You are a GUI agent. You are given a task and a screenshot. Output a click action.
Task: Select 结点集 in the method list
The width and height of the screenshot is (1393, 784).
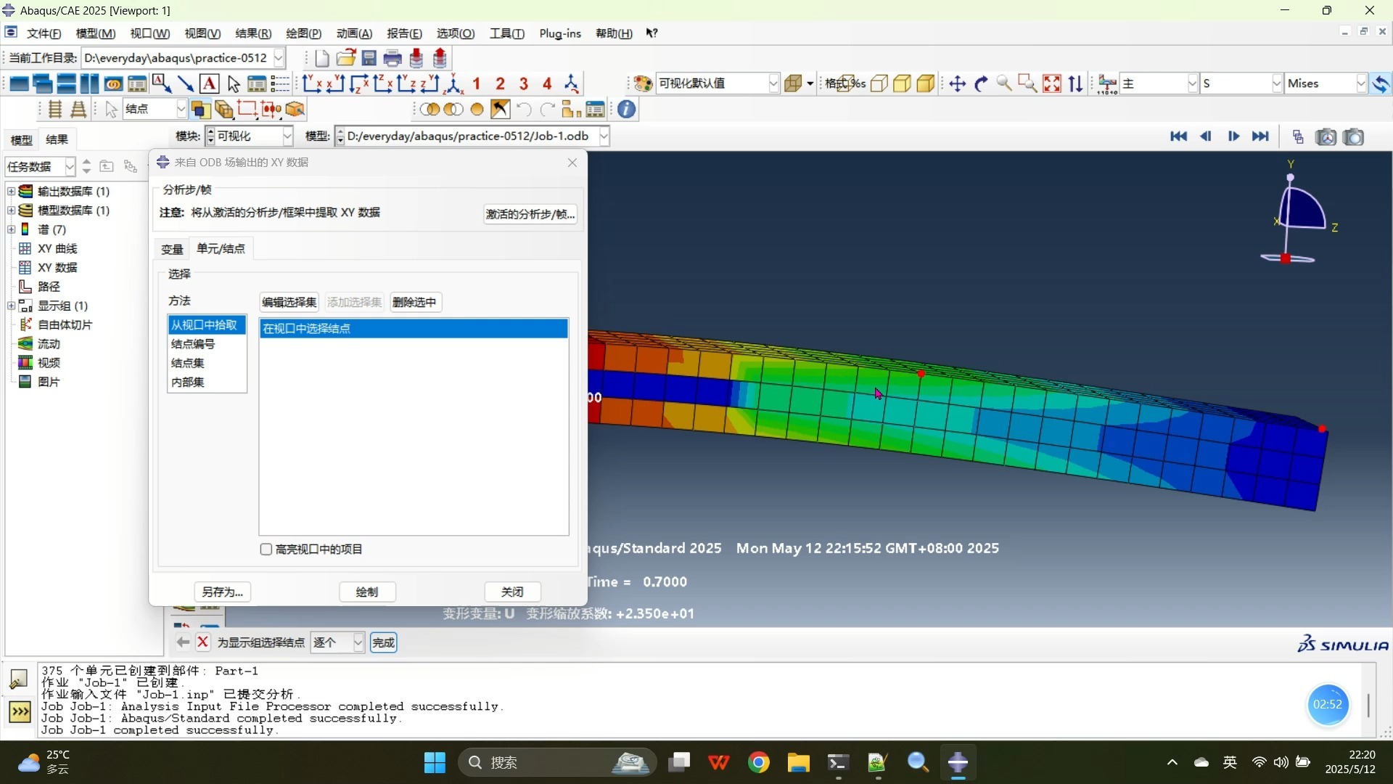pyautogui.click(x=207, y=363)
